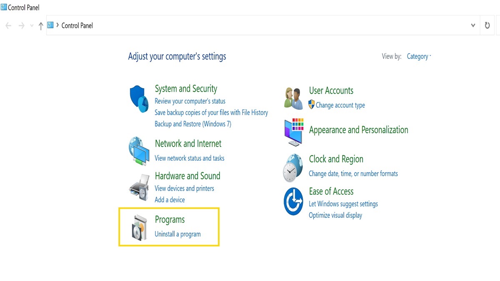
Task: Select the Ease of Access icon
Action: [x=293, y=201]
